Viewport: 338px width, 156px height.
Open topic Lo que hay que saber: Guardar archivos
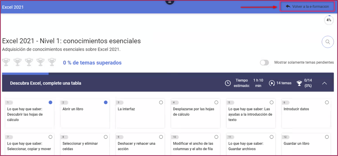click(251, 144)
